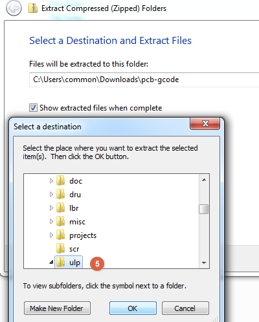Expand the doc folder tree arrow
Screen dimensions: 259x322
[51, 180]
